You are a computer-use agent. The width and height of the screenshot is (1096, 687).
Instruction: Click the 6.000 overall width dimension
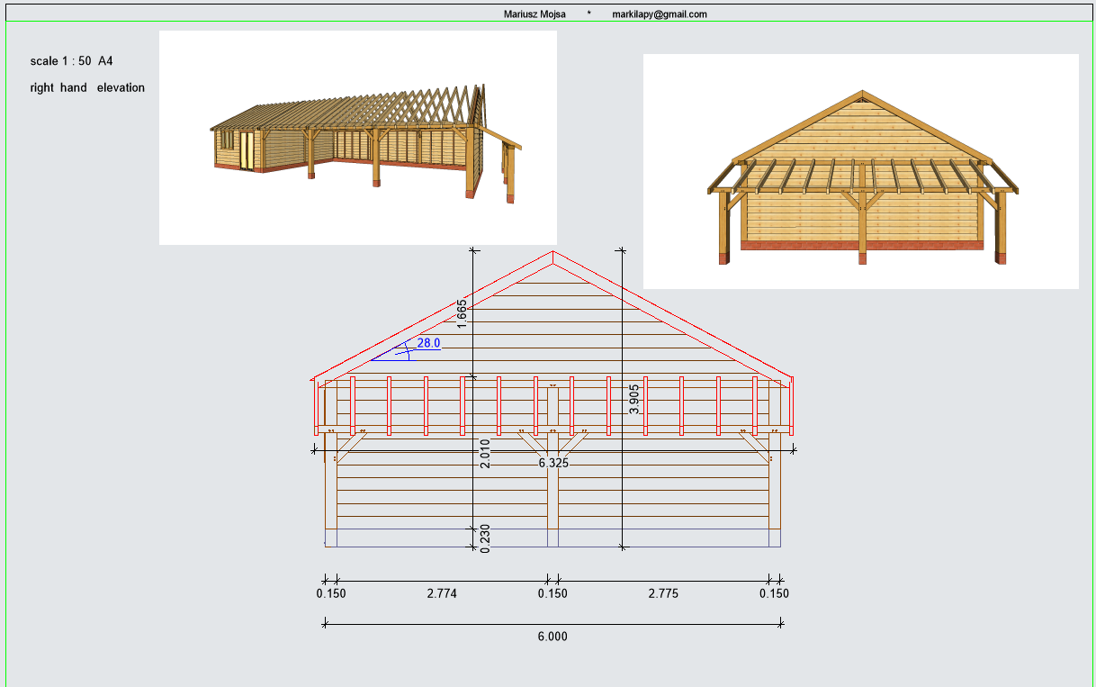point(552,637)
